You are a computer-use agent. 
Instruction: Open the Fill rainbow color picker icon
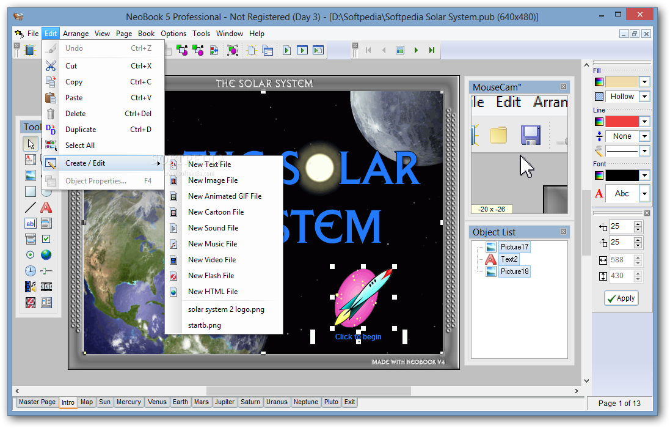tap(599, 82)
